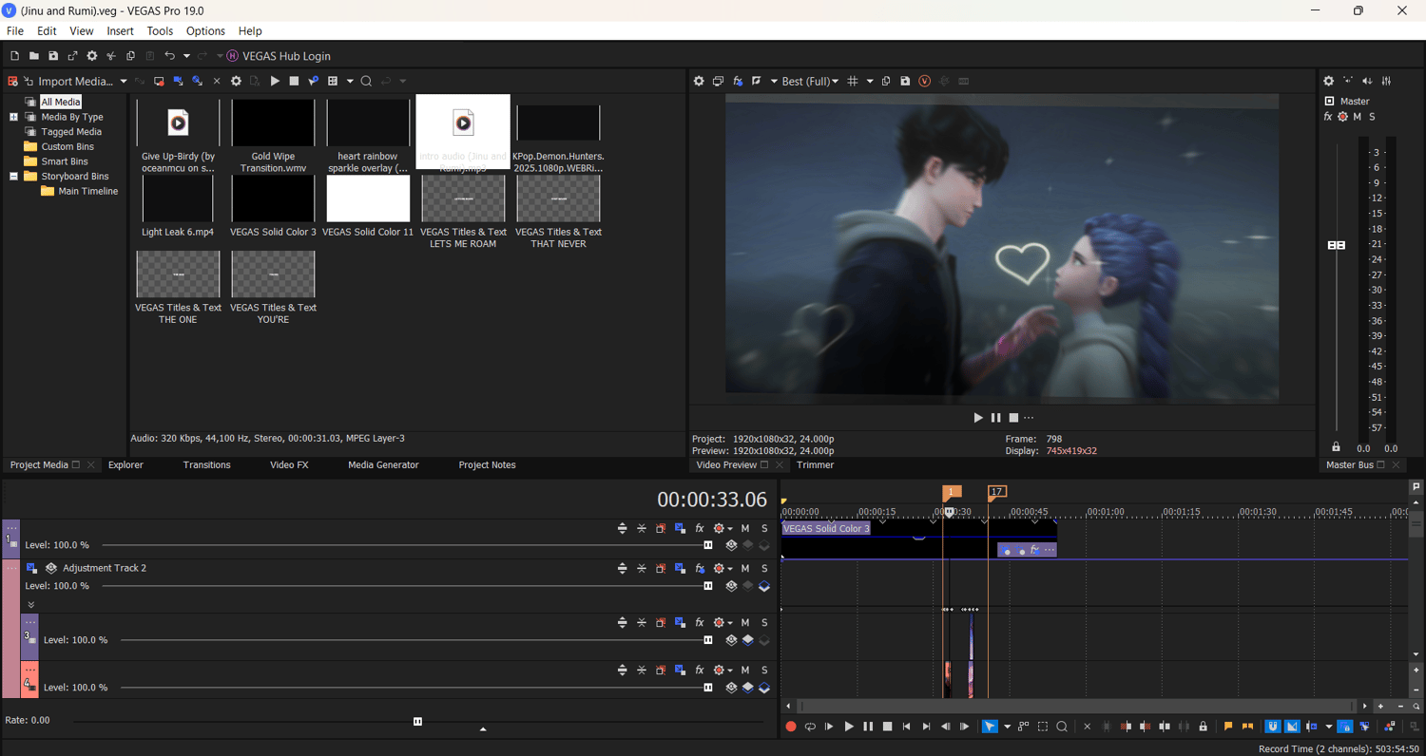Click timeline marker 17

click(996, 492)
